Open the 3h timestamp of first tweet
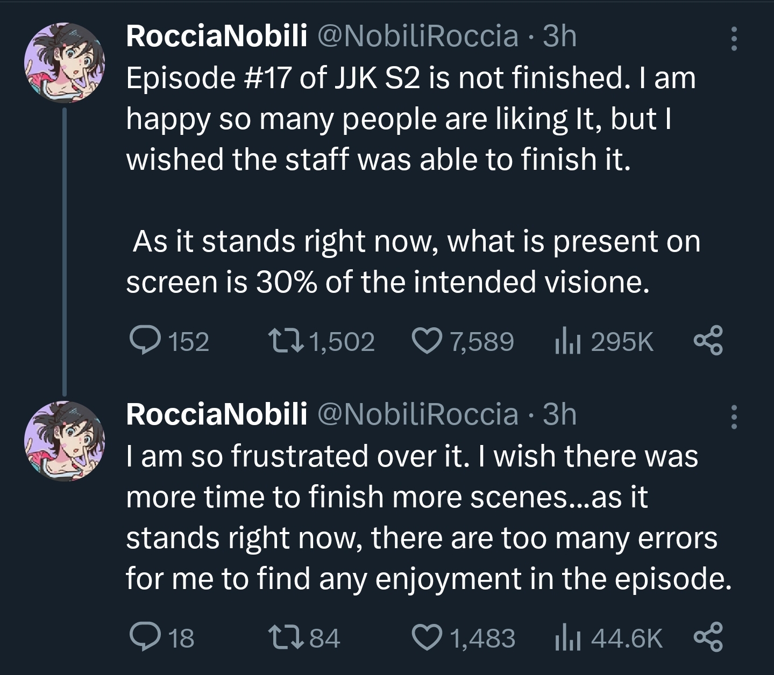 point(559,37)
